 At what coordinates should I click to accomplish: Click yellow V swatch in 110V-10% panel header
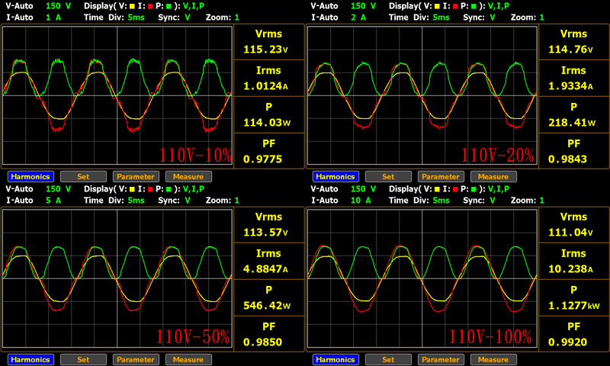(132, 6)
